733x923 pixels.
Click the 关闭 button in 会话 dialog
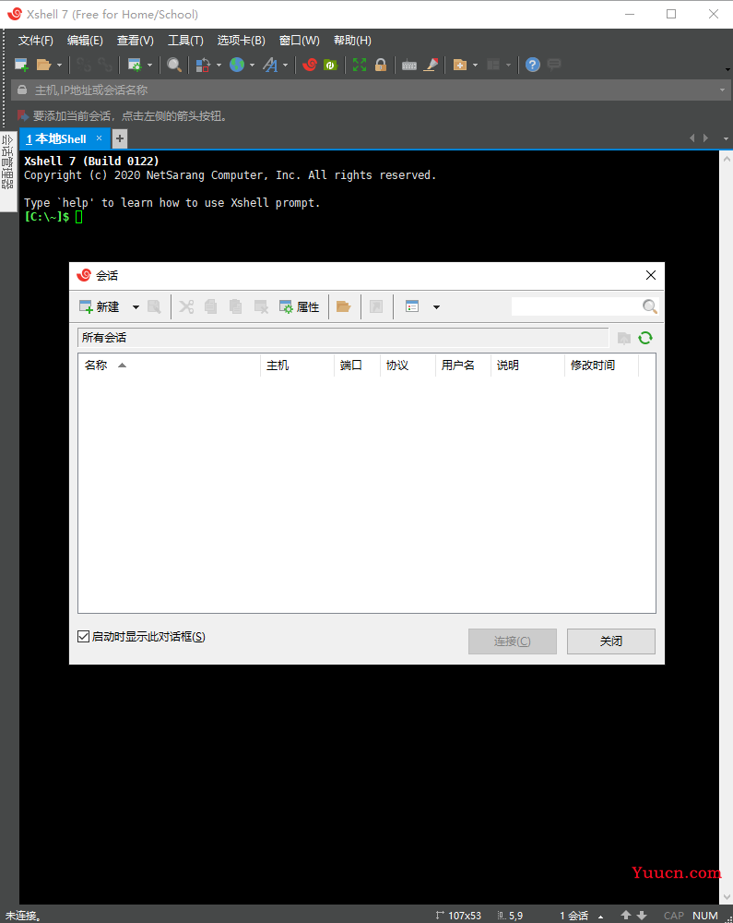click(x=610, y=641)
